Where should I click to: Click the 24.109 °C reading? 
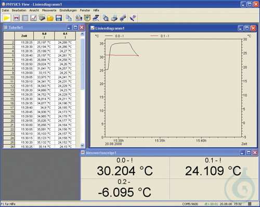(x=213, y=171)
